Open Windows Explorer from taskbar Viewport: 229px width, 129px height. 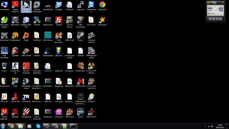21,126
